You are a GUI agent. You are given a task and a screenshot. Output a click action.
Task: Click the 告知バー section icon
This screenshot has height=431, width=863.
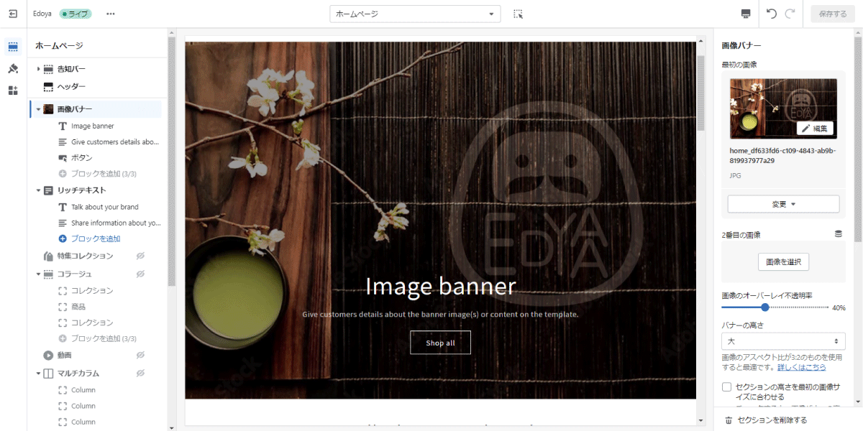tap(48, 69)
